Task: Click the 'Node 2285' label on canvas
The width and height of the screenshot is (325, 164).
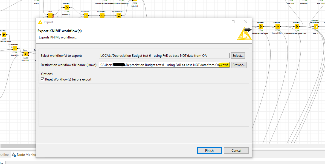Action: [x=135, y=6]
